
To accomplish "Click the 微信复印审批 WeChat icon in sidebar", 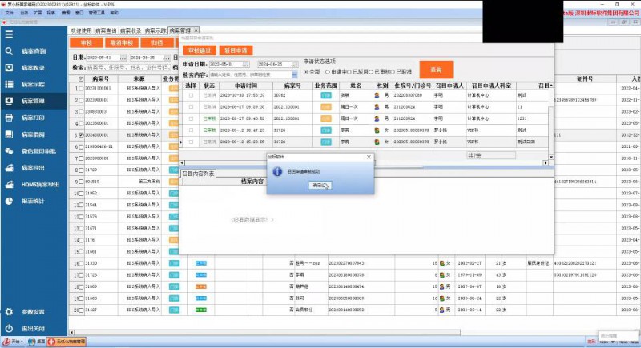I will pyautogui.click(x=8, y=150).
